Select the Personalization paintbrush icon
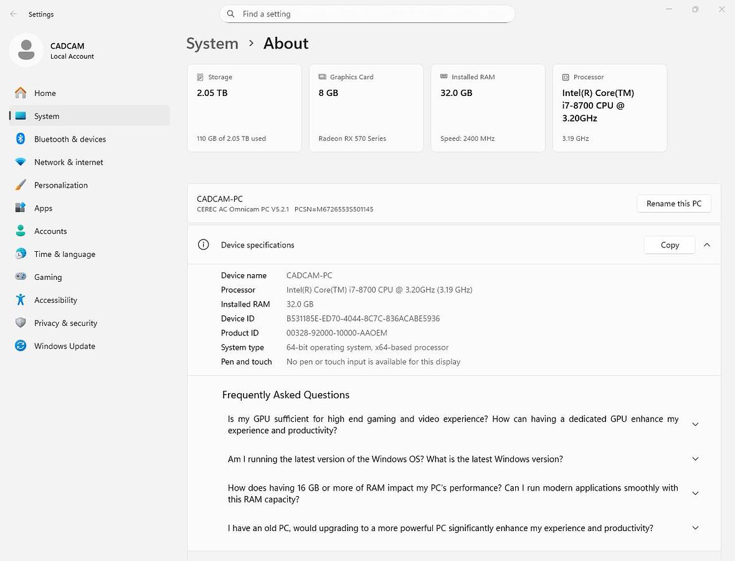This screenshot has width=735, height=561. coord(21,185)
